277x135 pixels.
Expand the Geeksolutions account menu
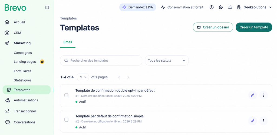(255, 7)
